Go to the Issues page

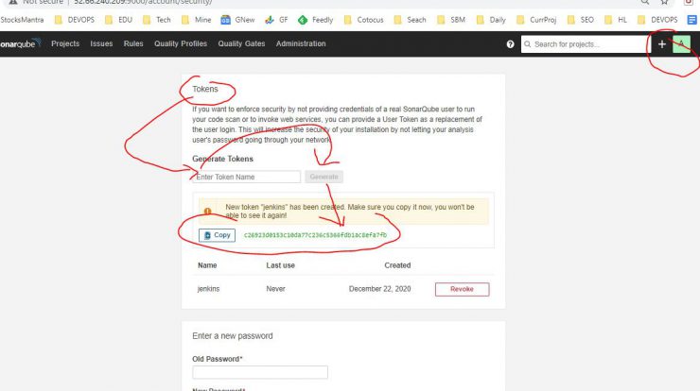[x=101, y=43]
